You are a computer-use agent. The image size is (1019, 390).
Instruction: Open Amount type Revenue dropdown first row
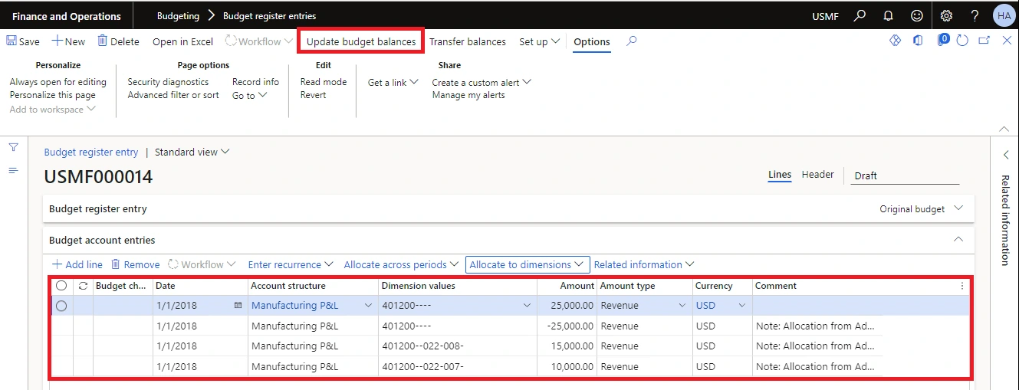(682, 306)
